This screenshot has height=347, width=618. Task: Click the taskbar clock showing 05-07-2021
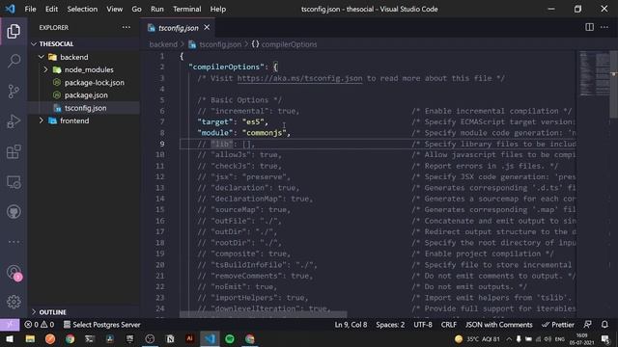[581, 339]
